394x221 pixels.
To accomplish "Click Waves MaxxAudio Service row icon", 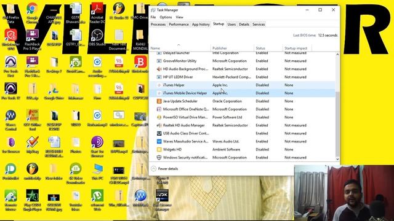I will coord(159,142).
